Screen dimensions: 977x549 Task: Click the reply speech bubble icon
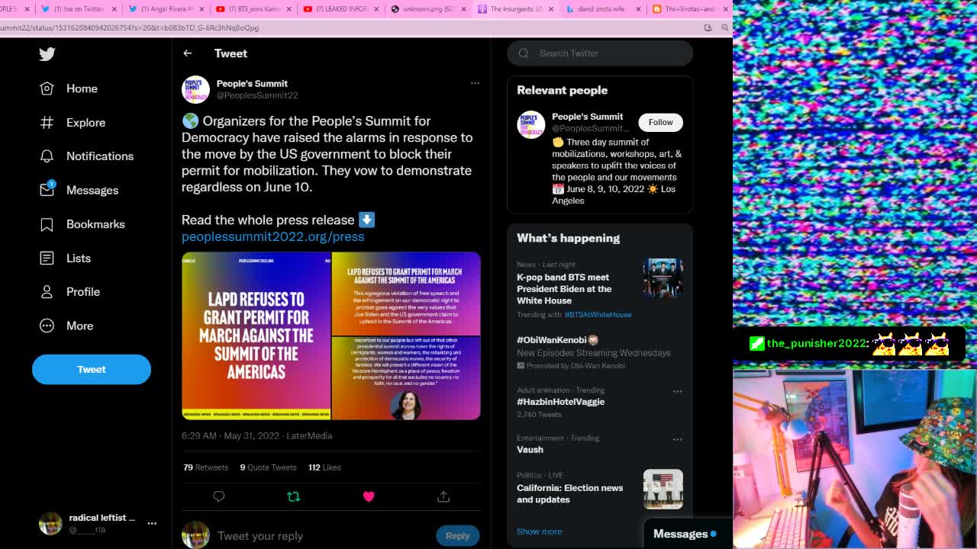[219, 496]
